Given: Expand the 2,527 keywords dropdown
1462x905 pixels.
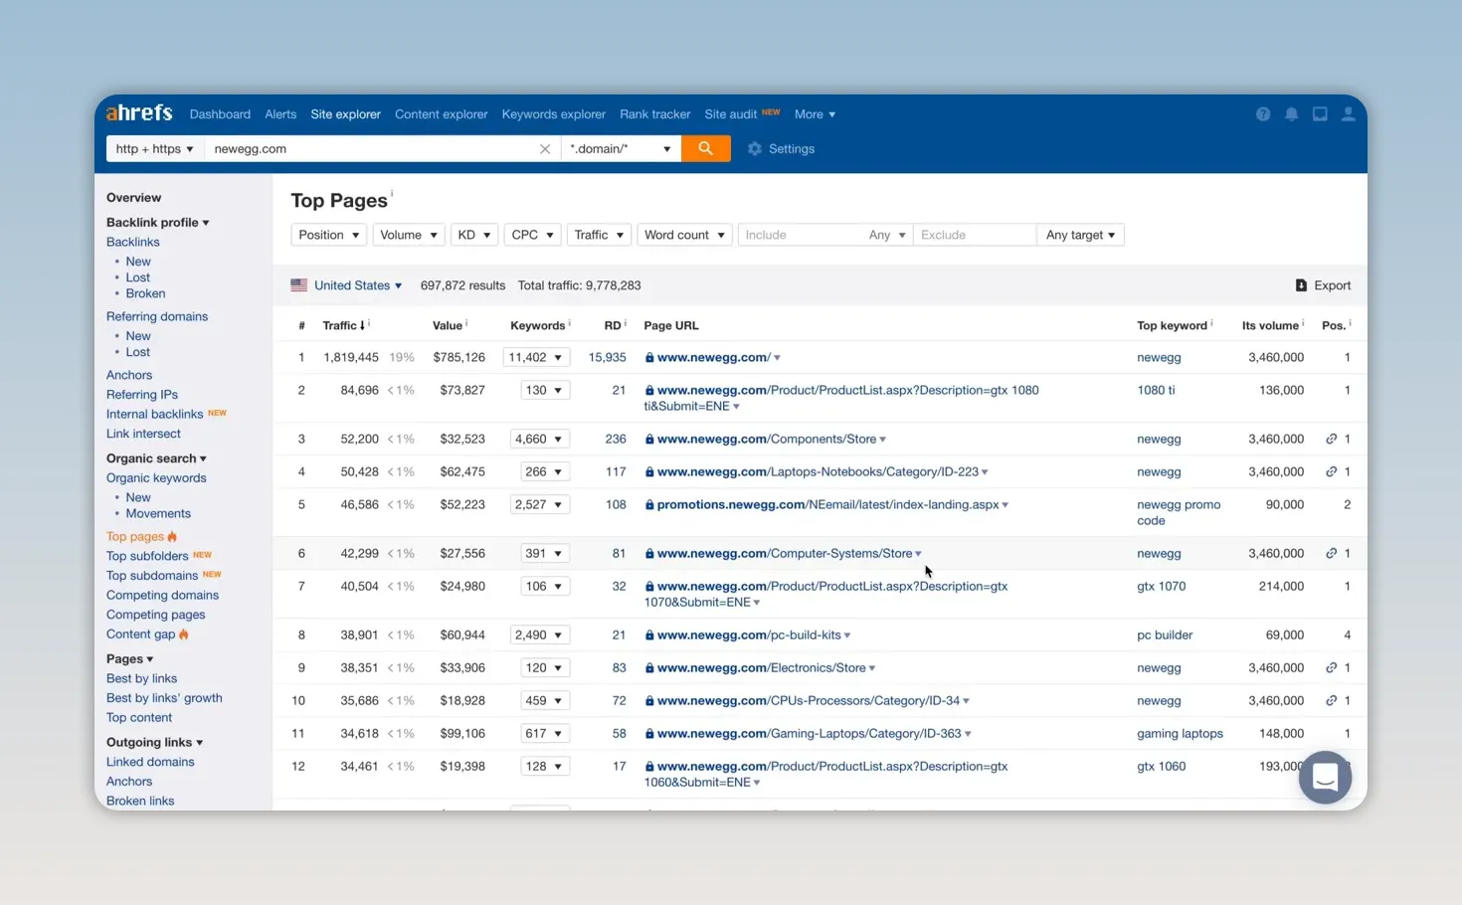Looking at the screenshot, I should [x=539, y=504].
